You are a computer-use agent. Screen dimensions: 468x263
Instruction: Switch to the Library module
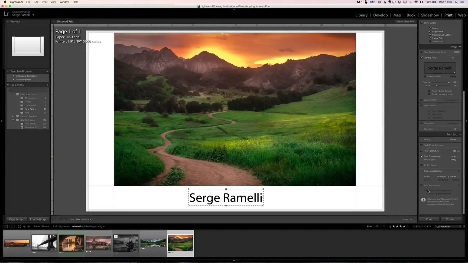click(362, 15)
